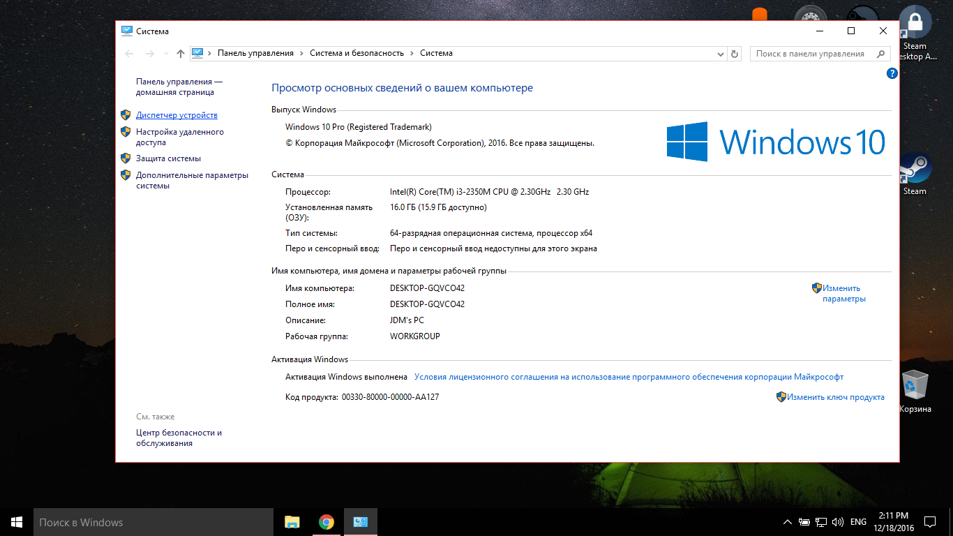The width and height of the screenshot is (953, 536).
Task: Expand chevron after 'Панель управления' breadcrumb
Action: pyautogui.click(x=301, y=53)
